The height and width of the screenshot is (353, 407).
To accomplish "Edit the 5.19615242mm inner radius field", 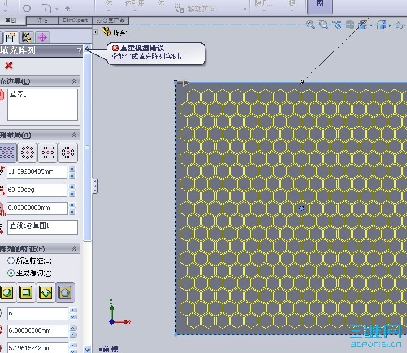I will click(38, 348).
